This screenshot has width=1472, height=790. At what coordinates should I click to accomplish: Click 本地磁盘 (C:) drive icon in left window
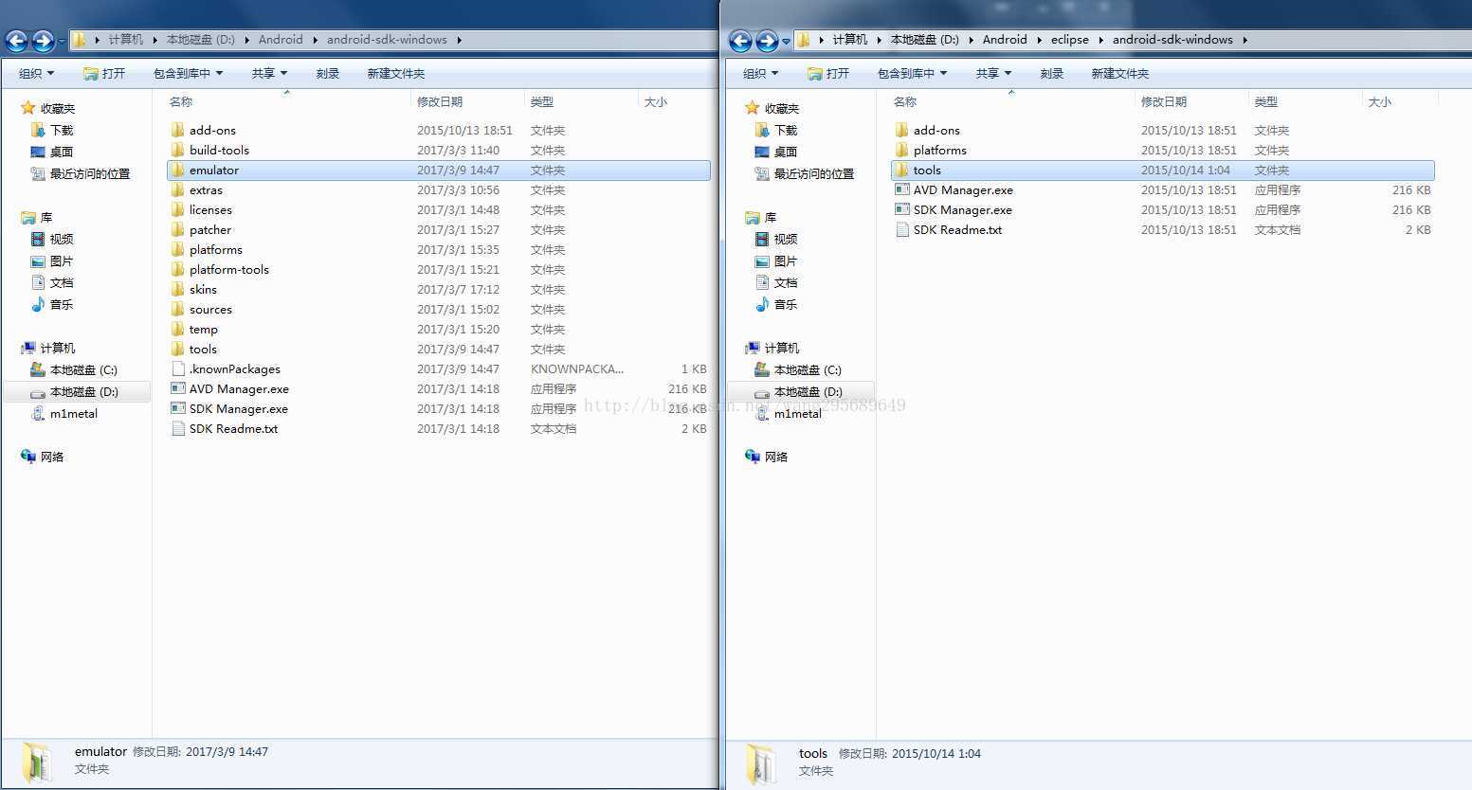[38, 369]
